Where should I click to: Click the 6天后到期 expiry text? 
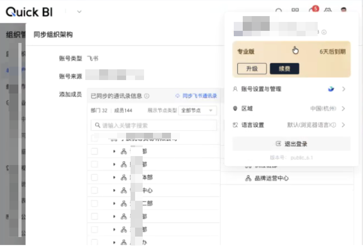(x=332, y=51)
